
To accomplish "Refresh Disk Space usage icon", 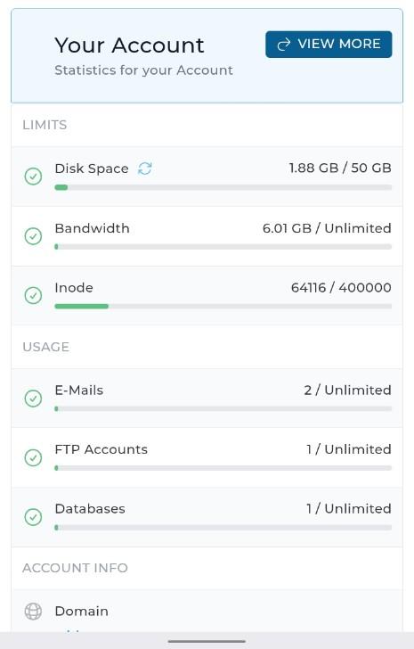I will click(x=144, y=168).
